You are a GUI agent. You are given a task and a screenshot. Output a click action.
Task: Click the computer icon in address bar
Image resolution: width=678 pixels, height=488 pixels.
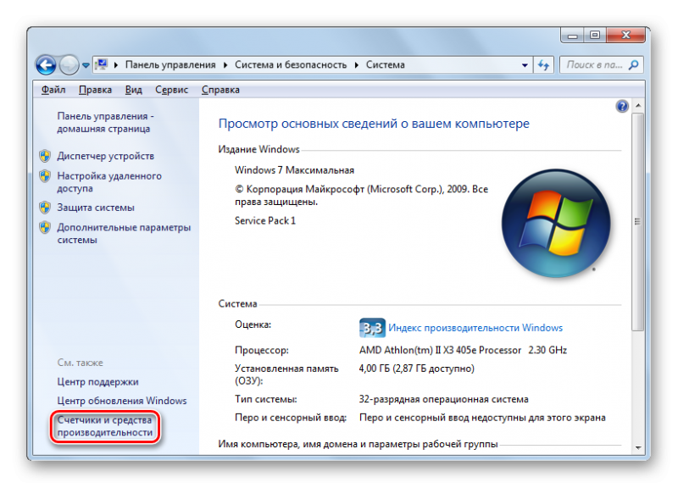[x=102, y=64]
